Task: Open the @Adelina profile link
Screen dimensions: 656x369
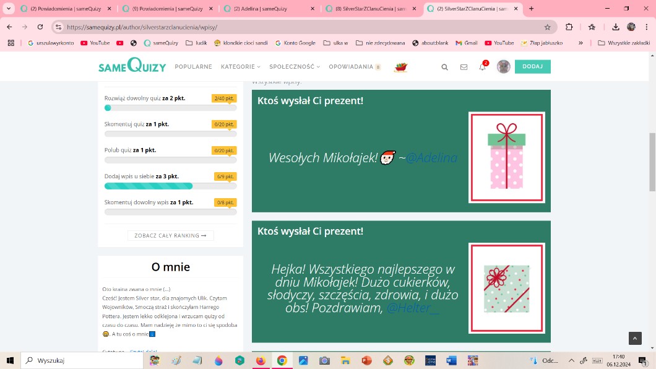Action: pyautogui.click(x=431, y=158)
